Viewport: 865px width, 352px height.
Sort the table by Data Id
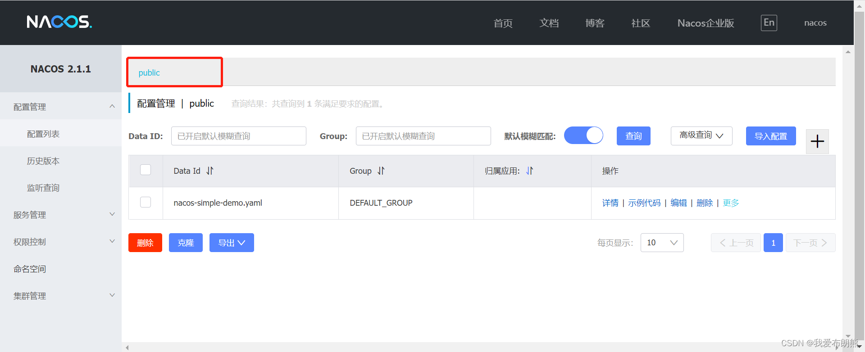point(210,171)
